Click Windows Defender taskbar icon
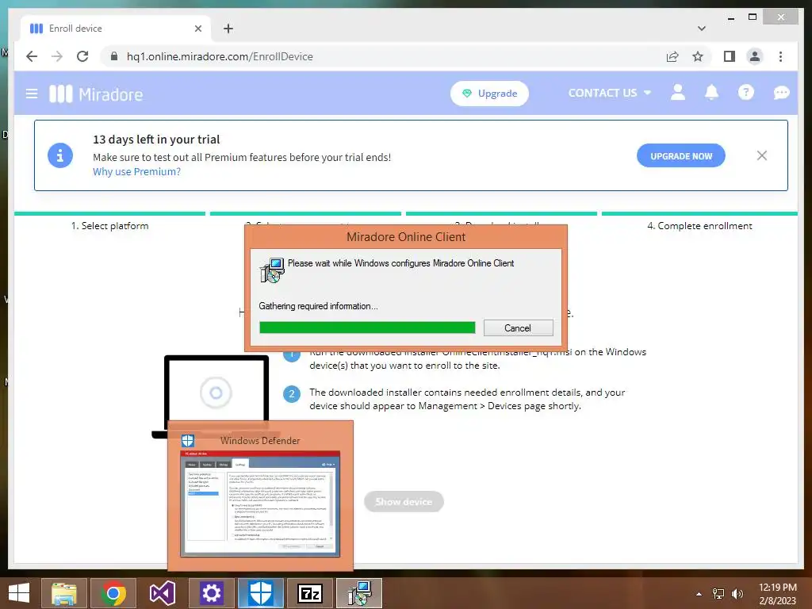The width and height of the screenshot is (812, 609). pyautogui.click(x=260, y=593)
